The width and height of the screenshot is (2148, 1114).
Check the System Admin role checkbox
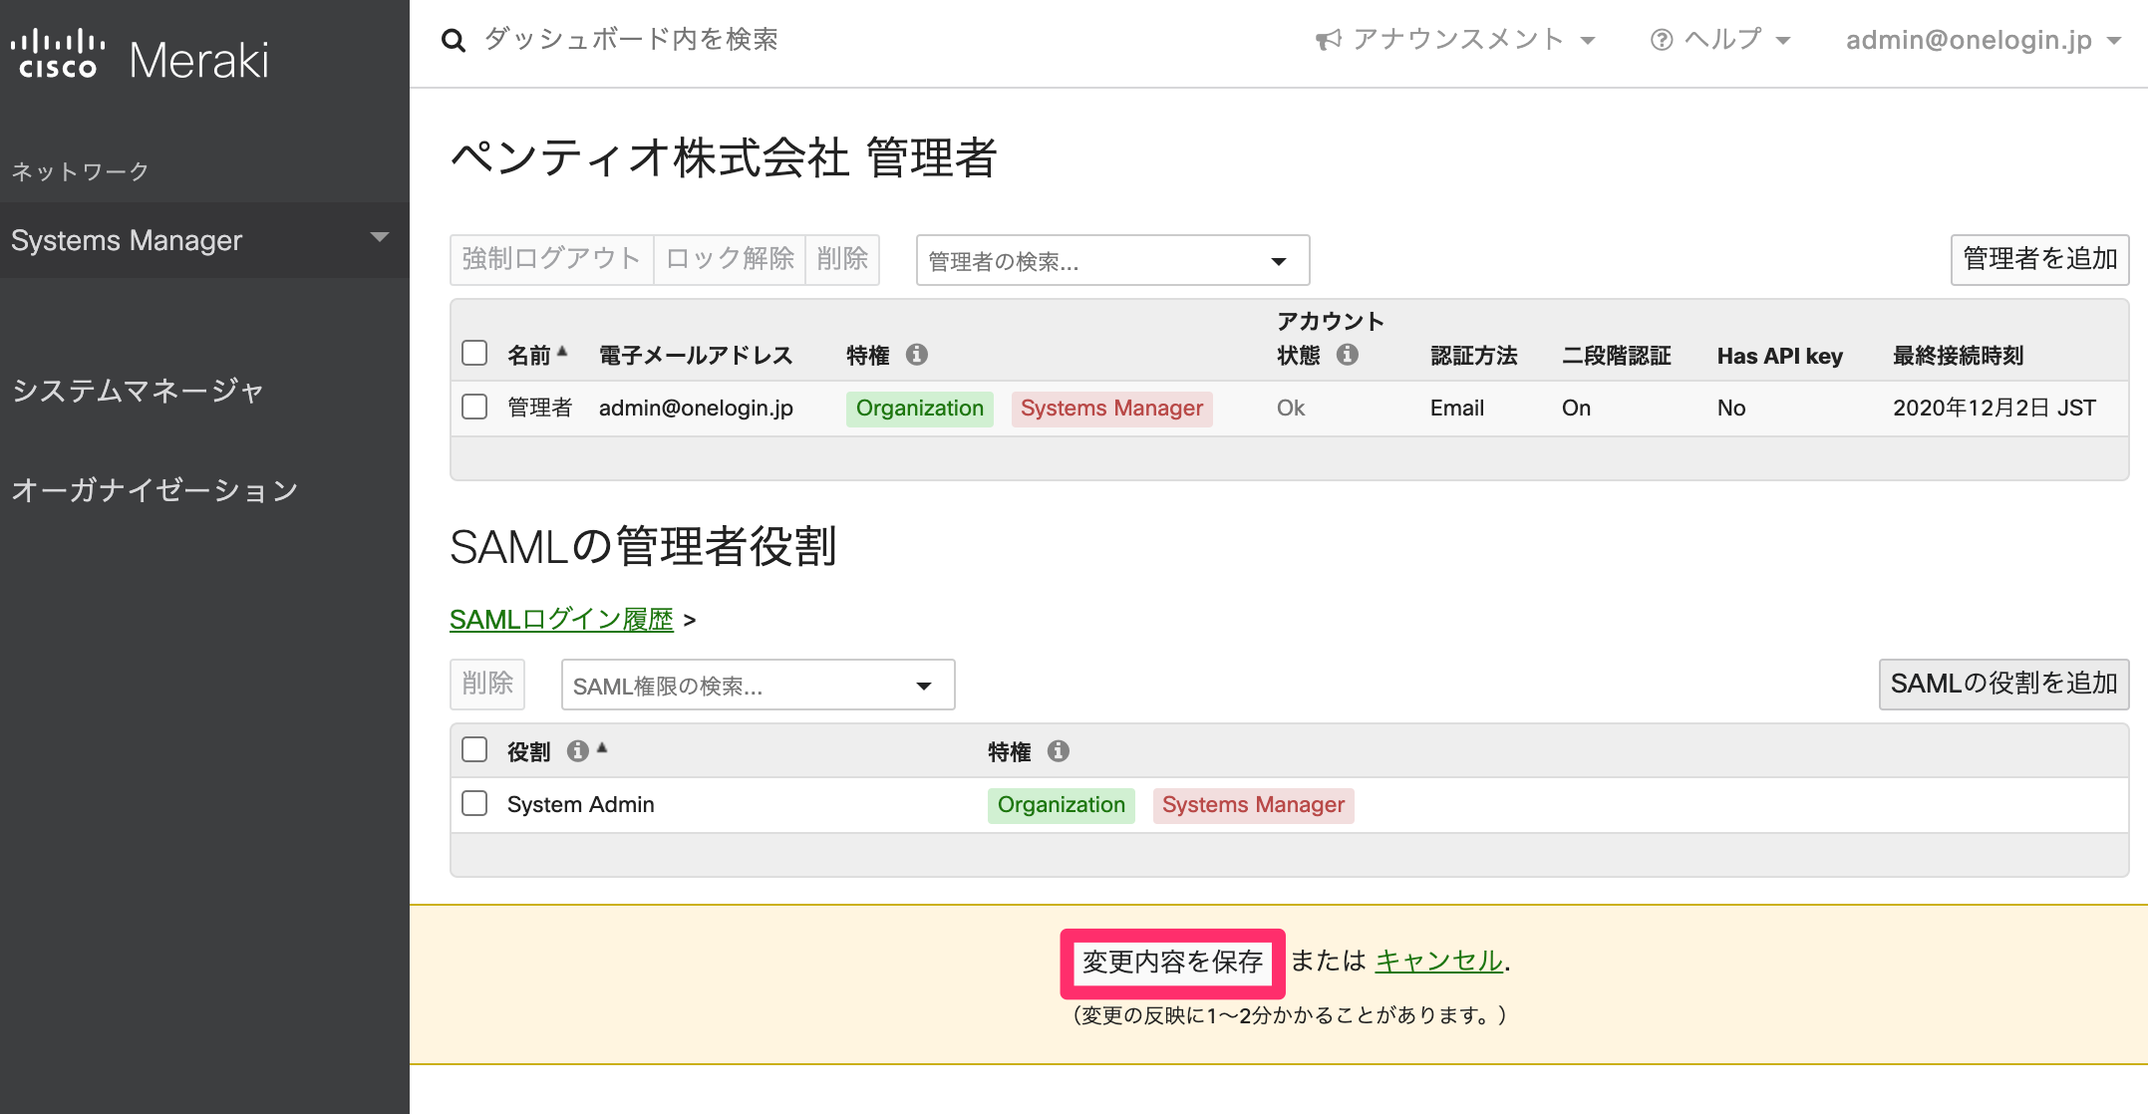click(474, 803)
